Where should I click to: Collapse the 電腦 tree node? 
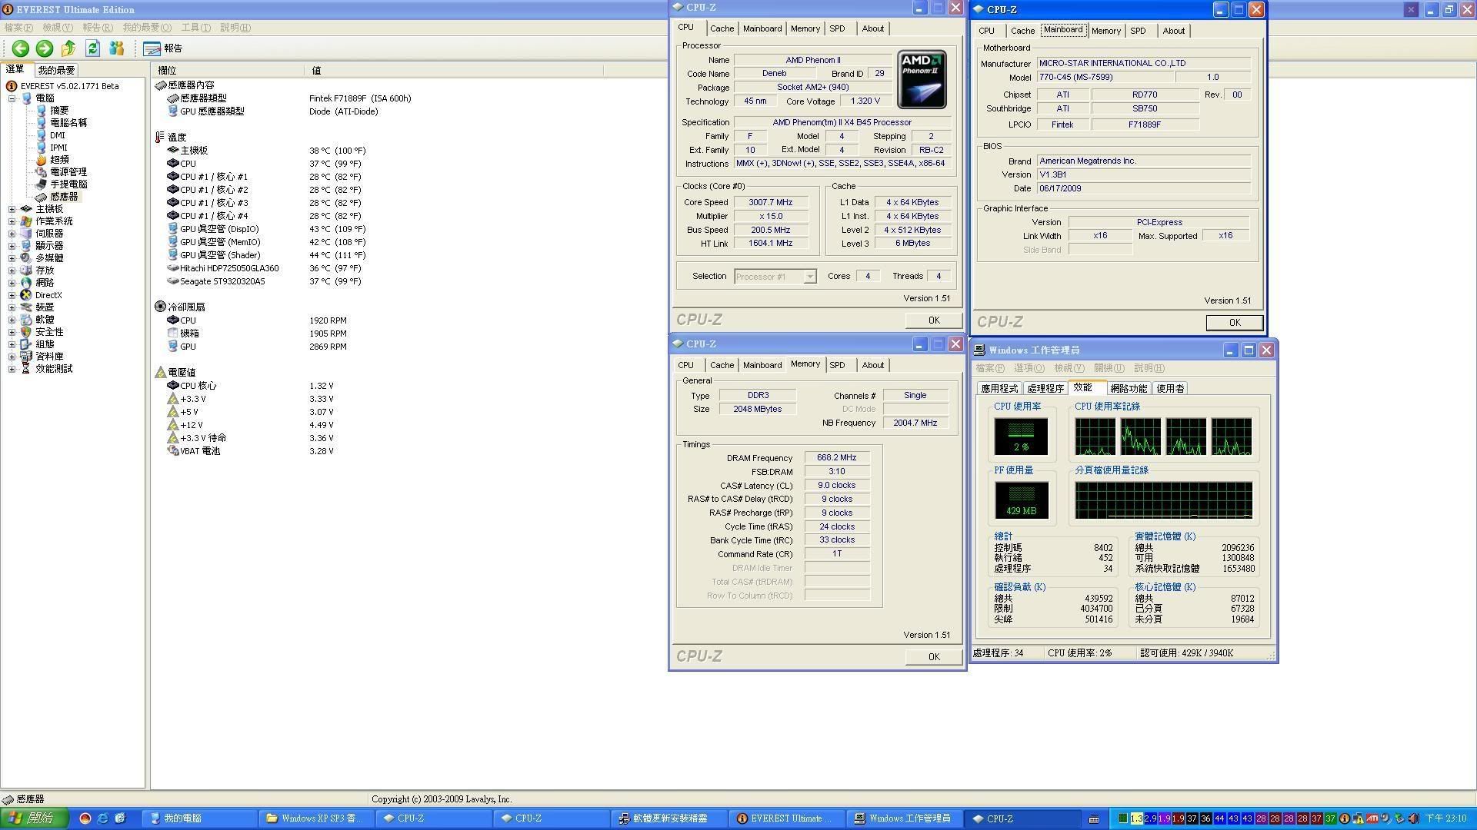12,98
